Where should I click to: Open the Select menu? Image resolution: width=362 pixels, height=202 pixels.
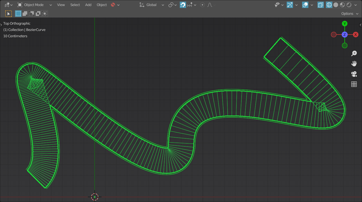[75, 5]
